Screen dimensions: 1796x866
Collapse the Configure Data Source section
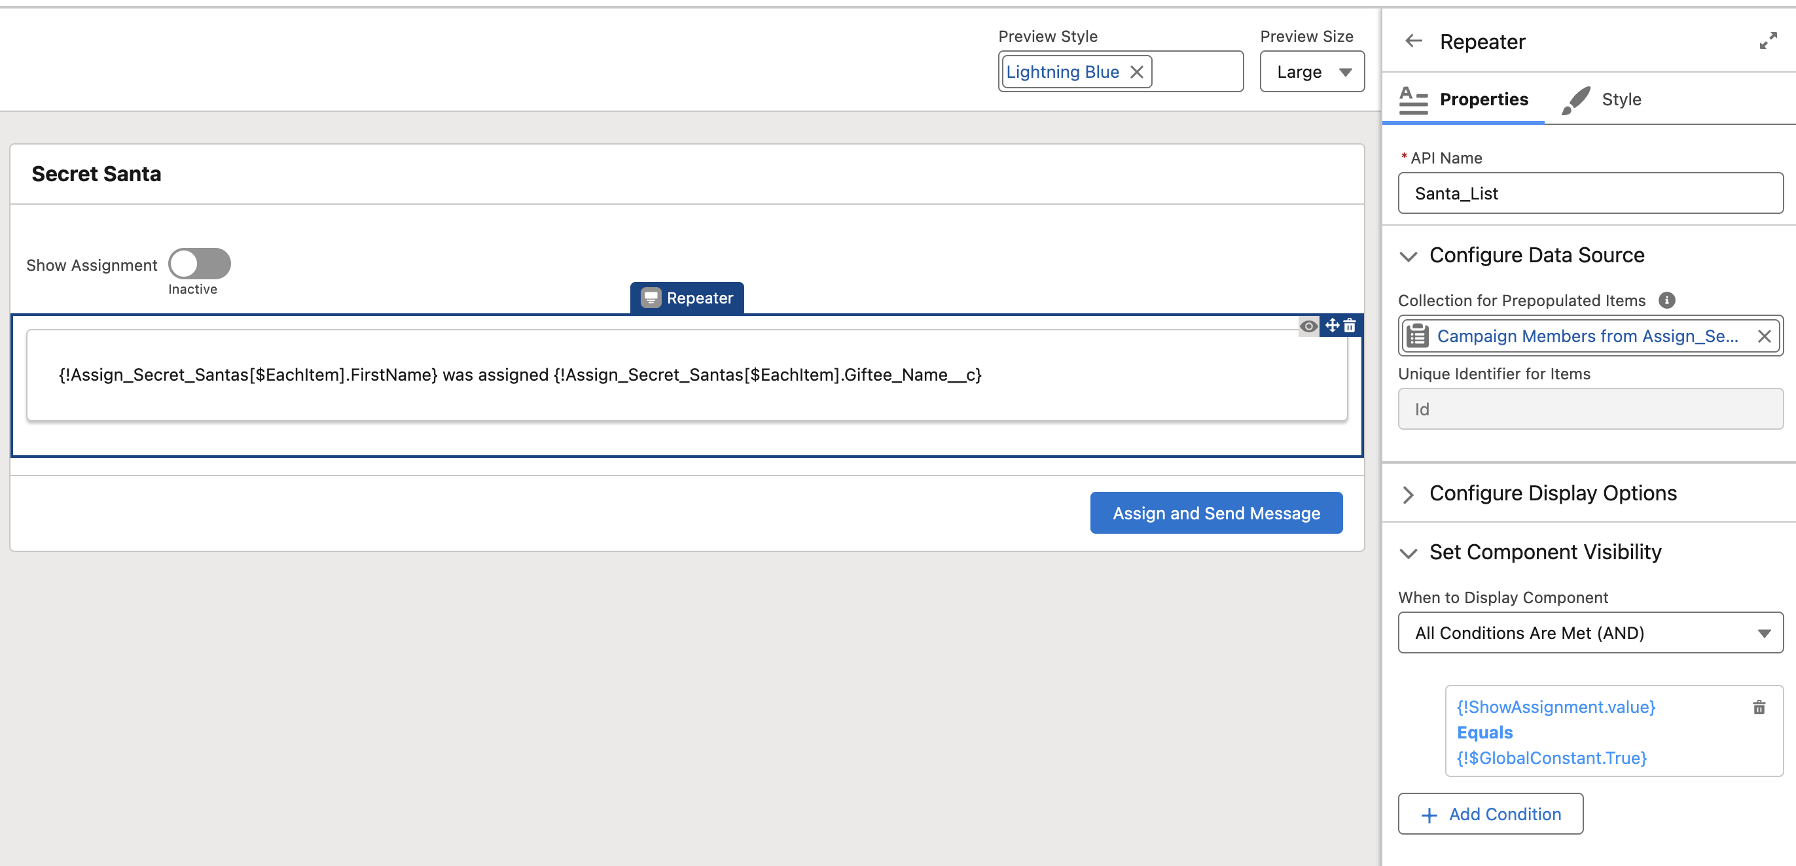[1409, 256]
